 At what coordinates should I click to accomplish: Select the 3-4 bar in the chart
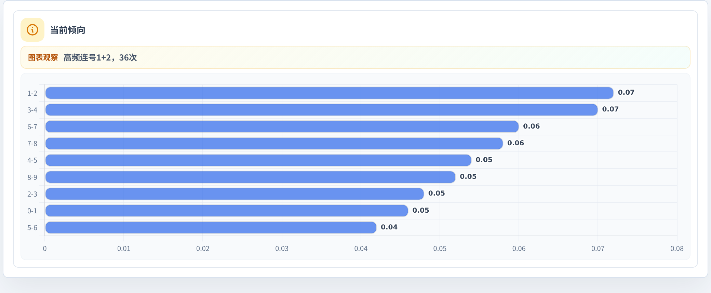click(321, 110)
